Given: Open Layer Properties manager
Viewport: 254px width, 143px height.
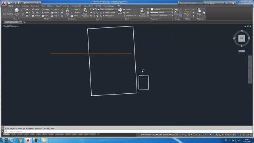Looking at the screenshot, I should point(85,12).
